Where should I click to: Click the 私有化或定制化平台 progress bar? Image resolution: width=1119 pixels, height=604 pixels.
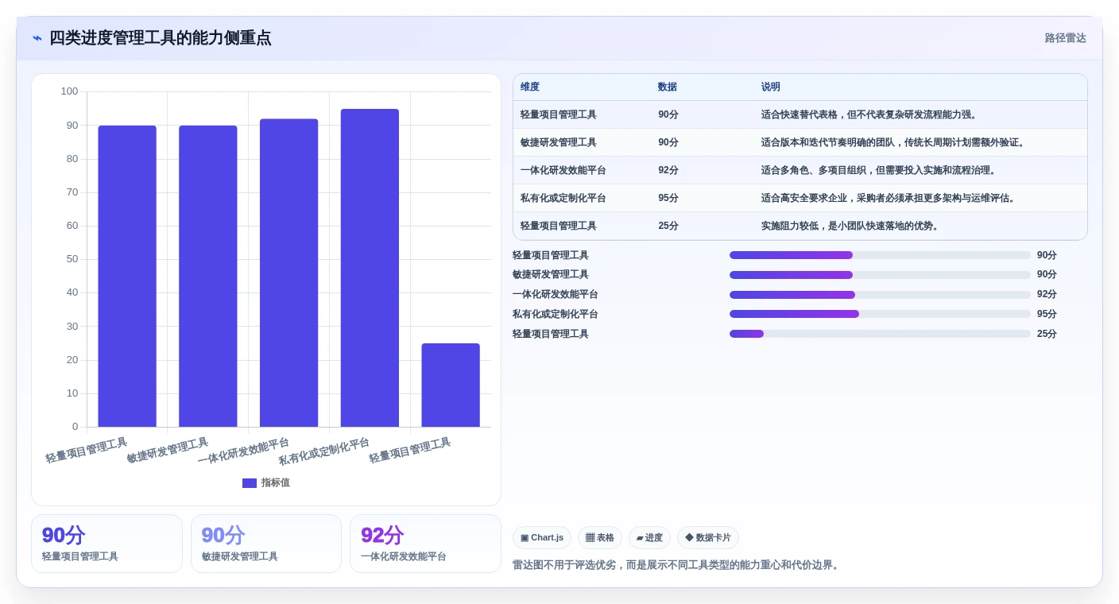880,314
